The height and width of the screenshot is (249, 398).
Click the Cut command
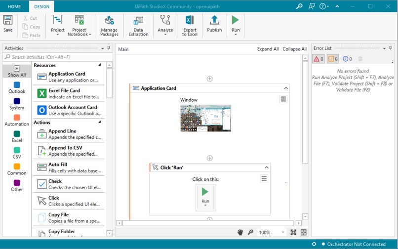click(30, 18)
